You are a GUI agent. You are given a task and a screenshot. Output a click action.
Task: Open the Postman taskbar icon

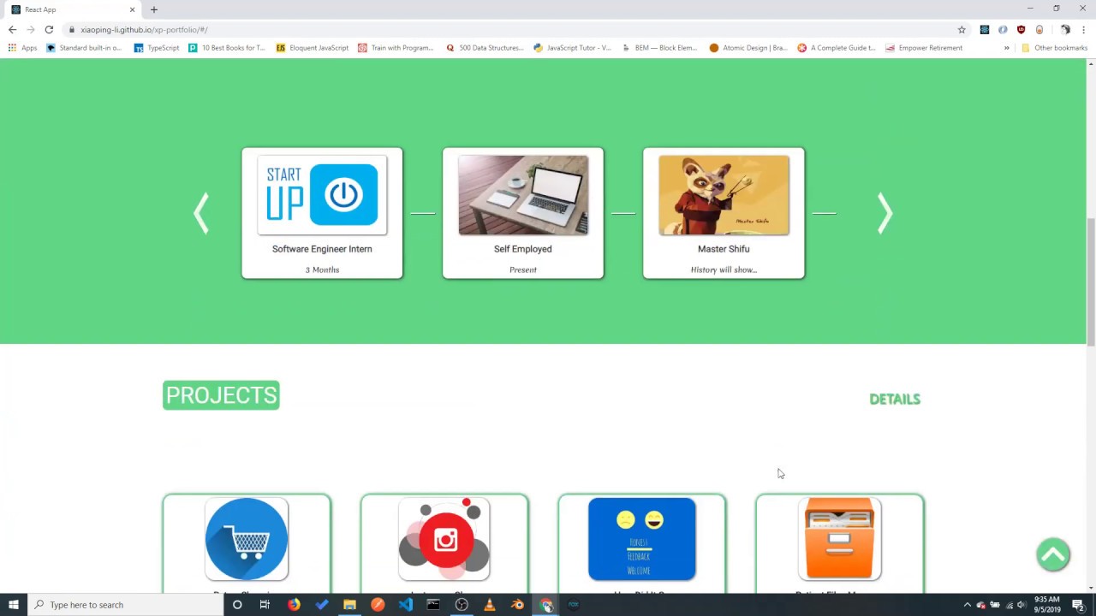pos(378,605)
